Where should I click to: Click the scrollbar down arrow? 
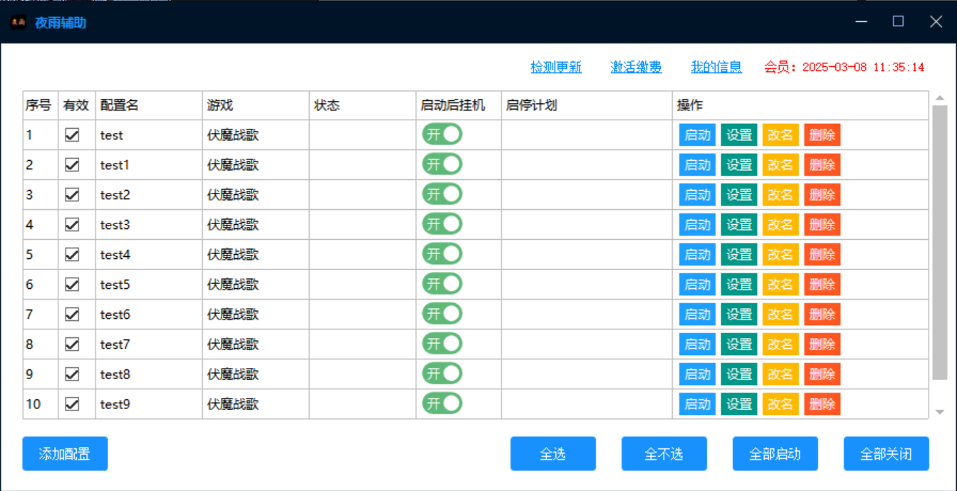tap(939, 412)
